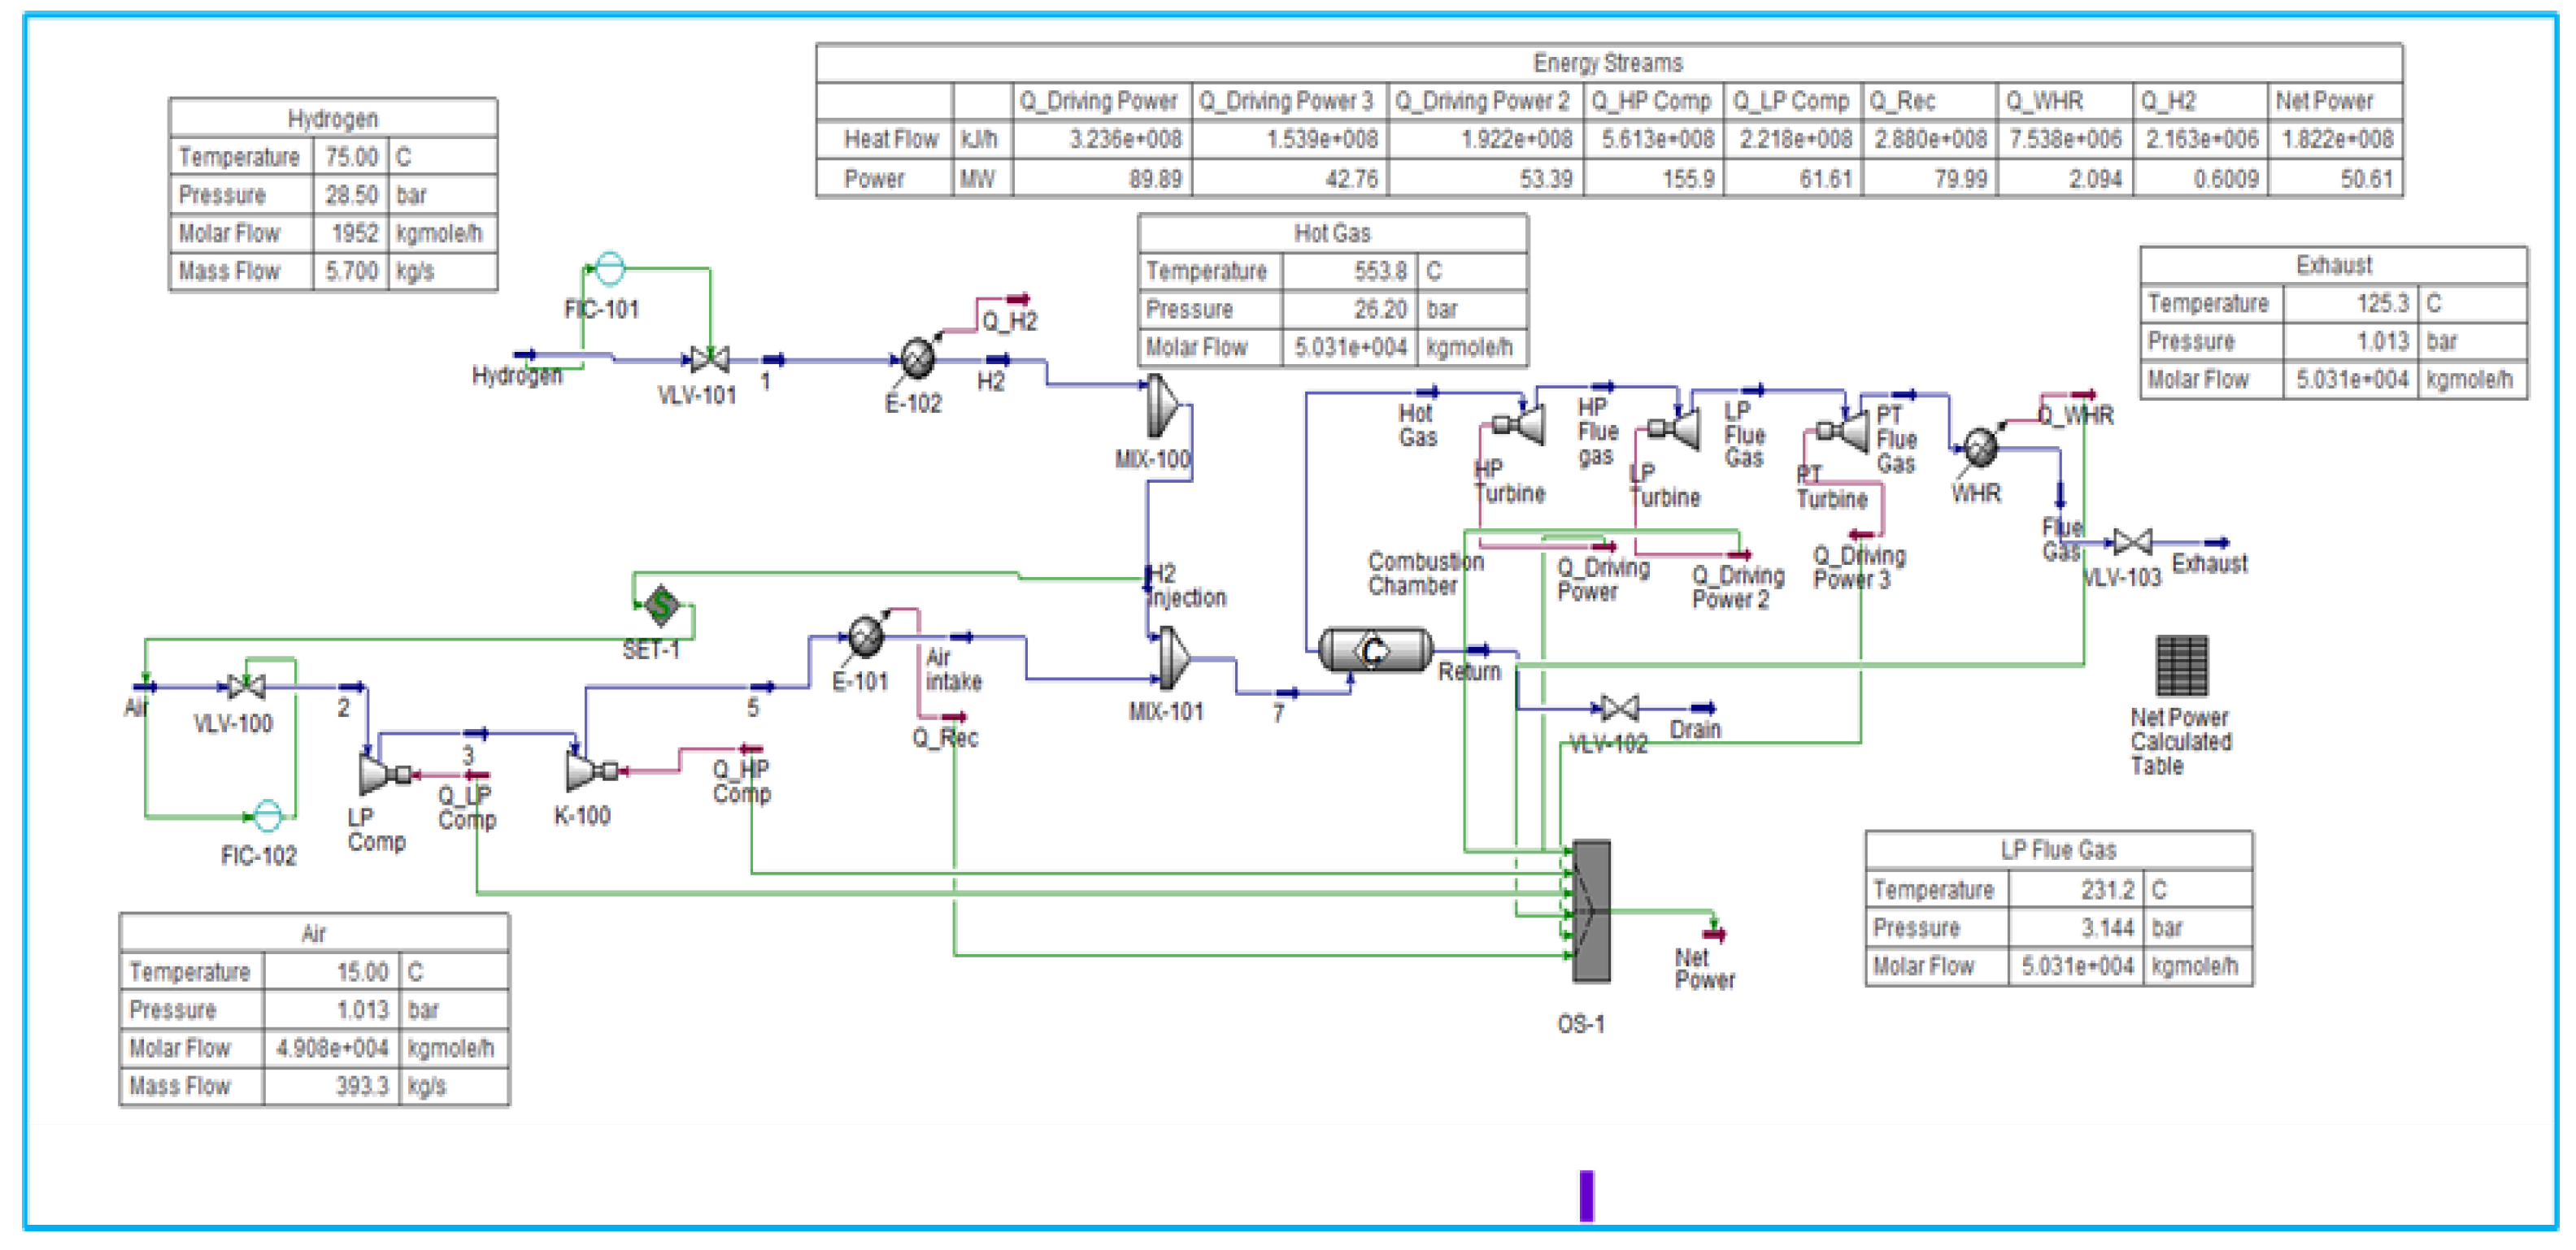The image size is (2576, 1250).
Task: Click the FIC-101 controller circle
Action: click(x=609, y=267)
